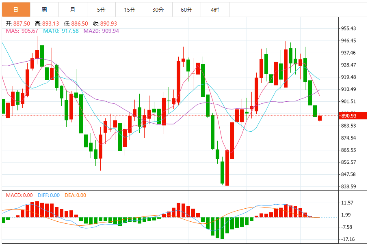Click the 838.59 price axis label

[348, 186]
